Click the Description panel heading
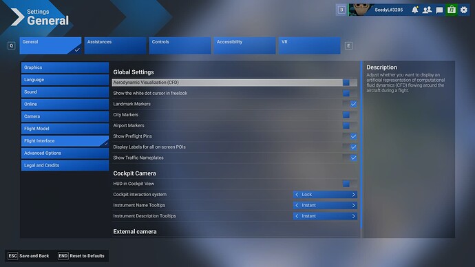The width and height of the screenshot is (475, 267). pos(381,67)
